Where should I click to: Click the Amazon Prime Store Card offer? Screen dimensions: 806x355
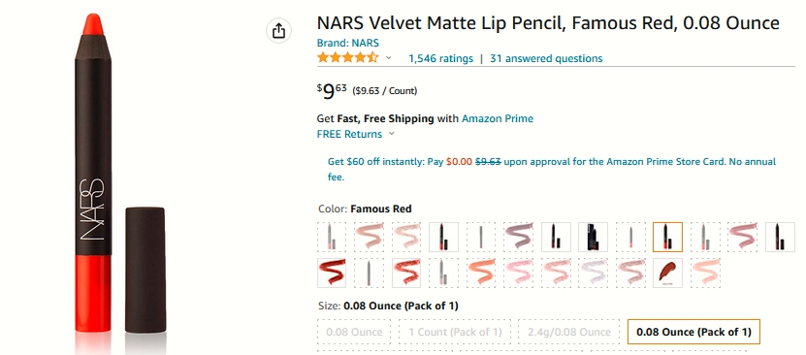[552, 170]
